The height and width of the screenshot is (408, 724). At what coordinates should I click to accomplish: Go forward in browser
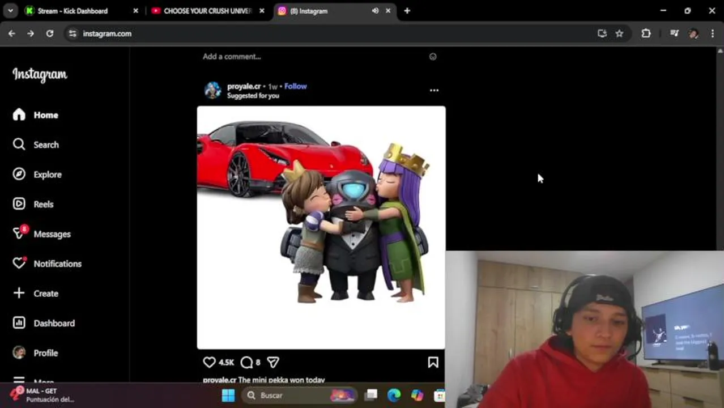tap(31, 33)
